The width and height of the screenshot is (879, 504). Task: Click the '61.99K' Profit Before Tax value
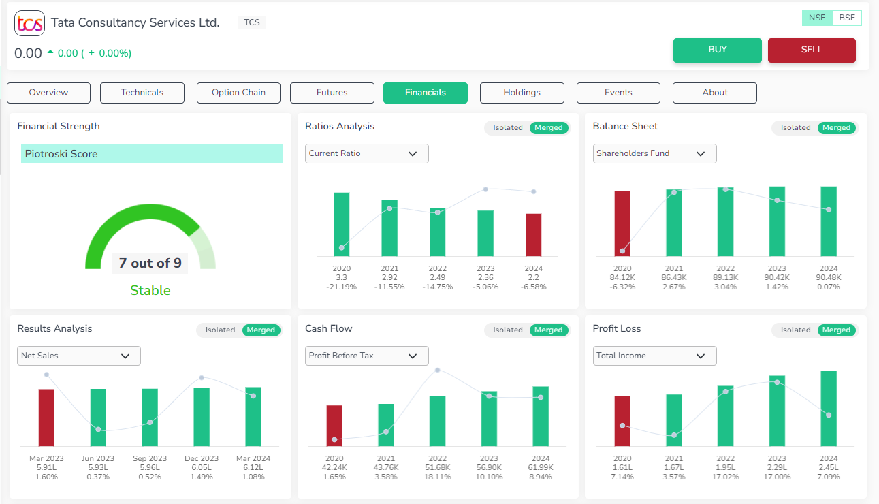[541, 468]
